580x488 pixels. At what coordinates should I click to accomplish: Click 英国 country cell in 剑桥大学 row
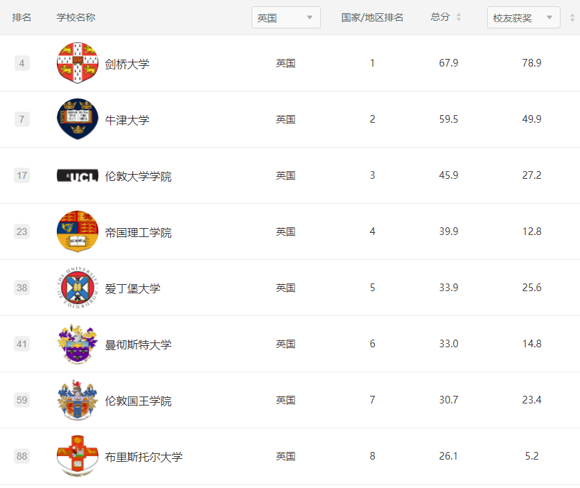coord(286,64)
